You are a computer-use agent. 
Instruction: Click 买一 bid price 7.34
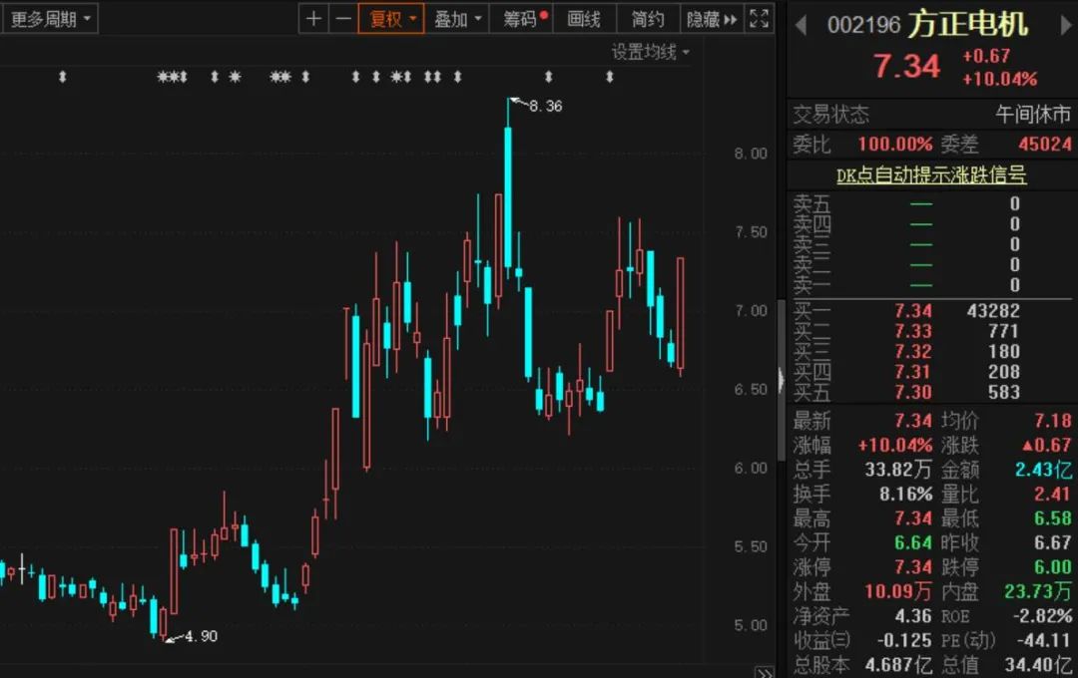pos(913,310)
